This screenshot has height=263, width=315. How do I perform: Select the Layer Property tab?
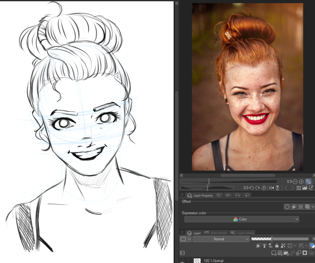tap(200, 196)
